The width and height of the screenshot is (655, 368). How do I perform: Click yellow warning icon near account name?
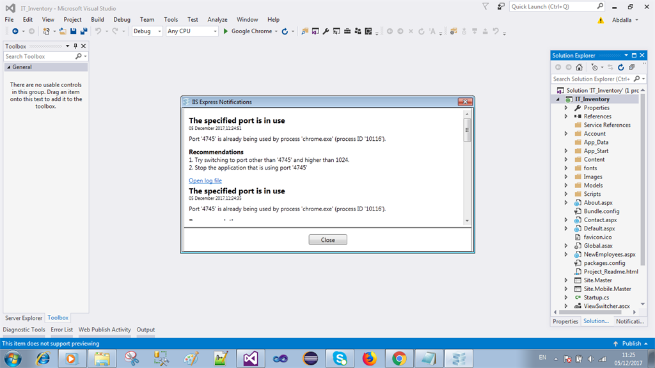coord(601,20)
